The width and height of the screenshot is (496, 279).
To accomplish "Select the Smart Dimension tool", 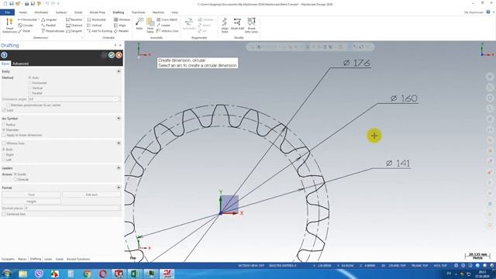I will pyautogui.click(x=9, y=26).
